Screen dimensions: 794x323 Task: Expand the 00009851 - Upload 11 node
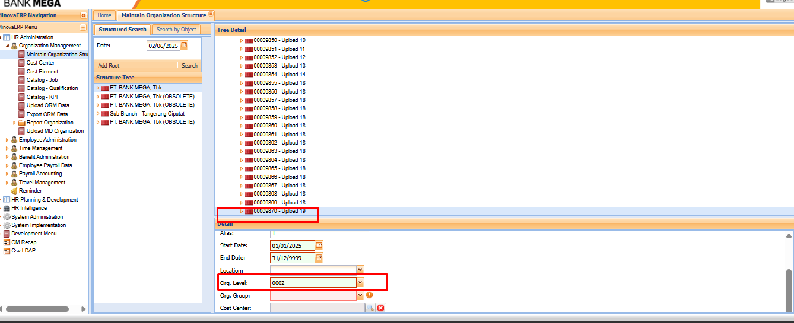pyautogui.click(x=242, y=49)
